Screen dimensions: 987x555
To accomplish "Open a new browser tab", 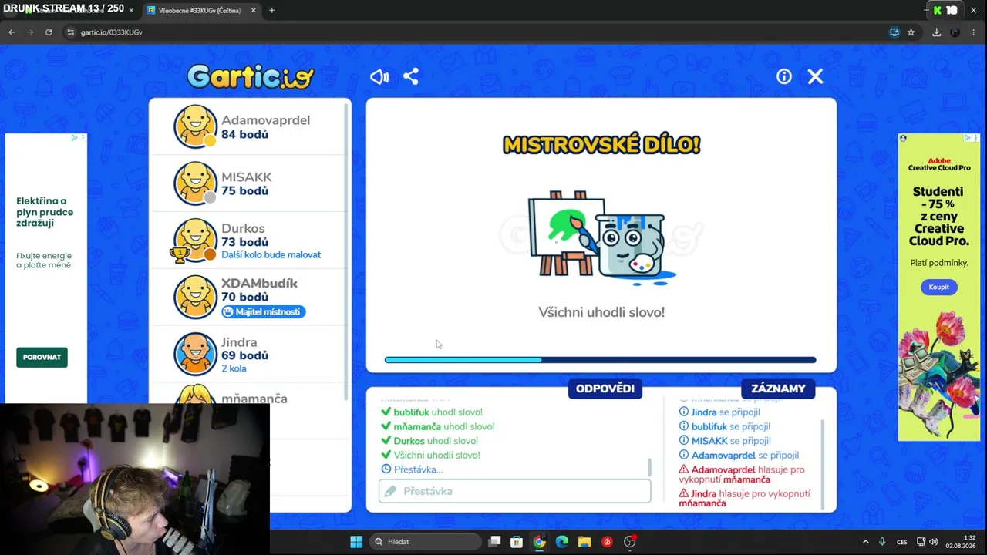I will click(x=271, y=11).
